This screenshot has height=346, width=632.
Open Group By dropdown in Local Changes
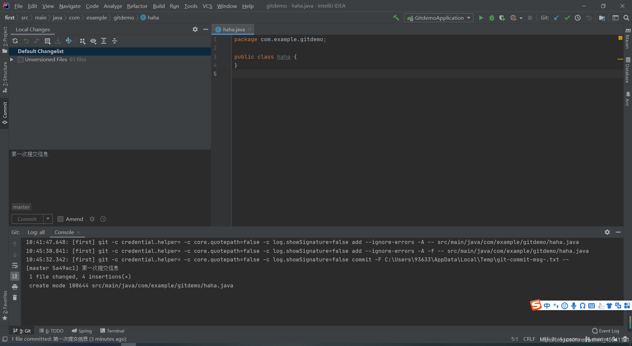coord(83,41)
